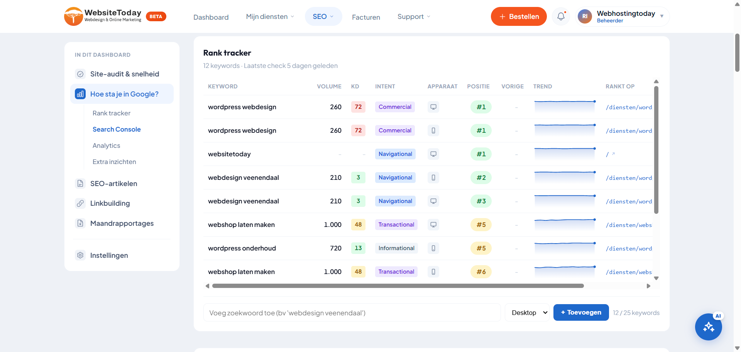Click mobile icon in wordpress onderhoud row

433,248
